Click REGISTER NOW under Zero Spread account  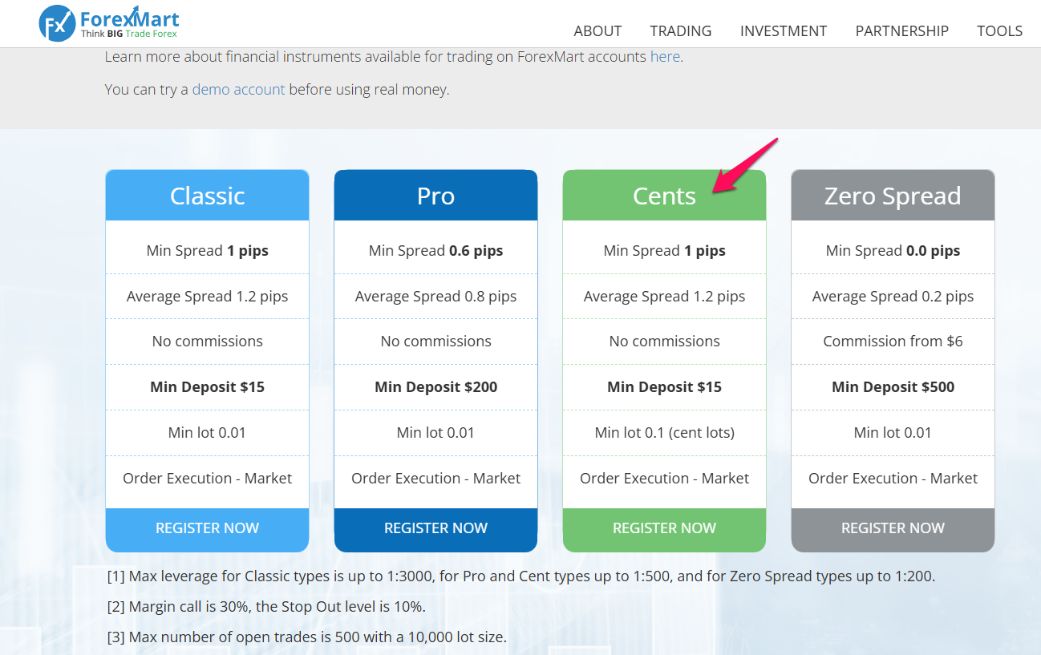pos(893,528)
